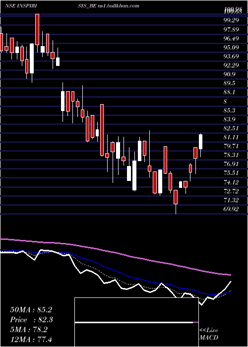Click the 79.71 price axis label

[231, 146]
